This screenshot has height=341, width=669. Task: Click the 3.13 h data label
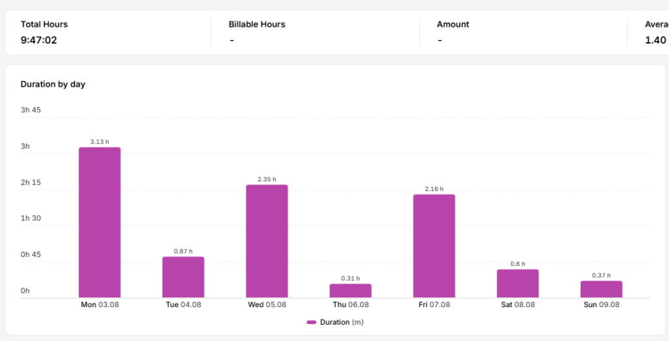point(99,141)
